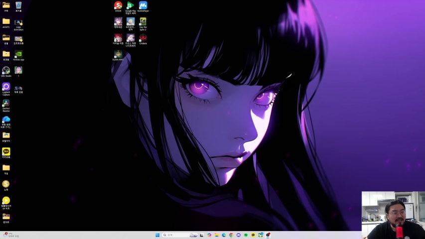
Task: Launch Google Chrome from the taskbar
Action: [231, 235]
